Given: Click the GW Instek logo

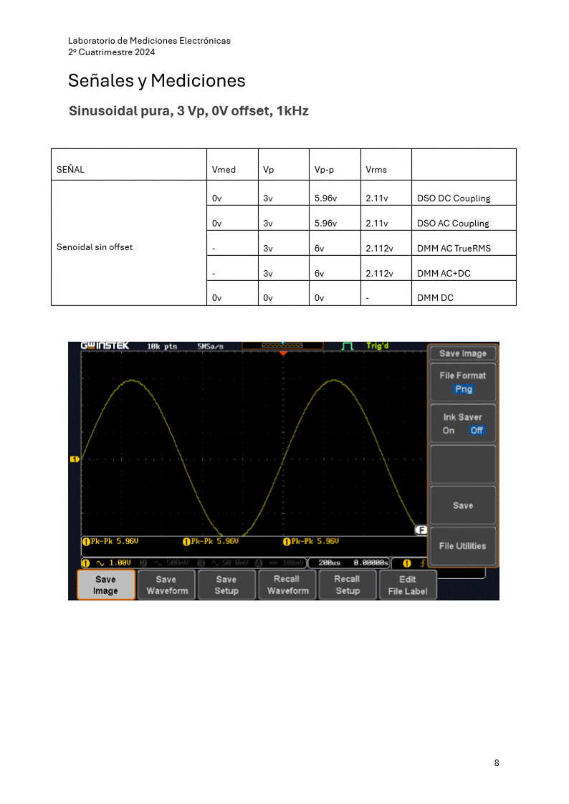Looking at the screenshot, I should click(105, 346).
